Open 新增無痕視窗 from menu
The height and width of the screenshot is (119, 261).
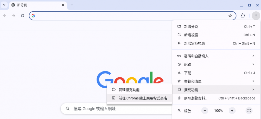tap(216, 43)
